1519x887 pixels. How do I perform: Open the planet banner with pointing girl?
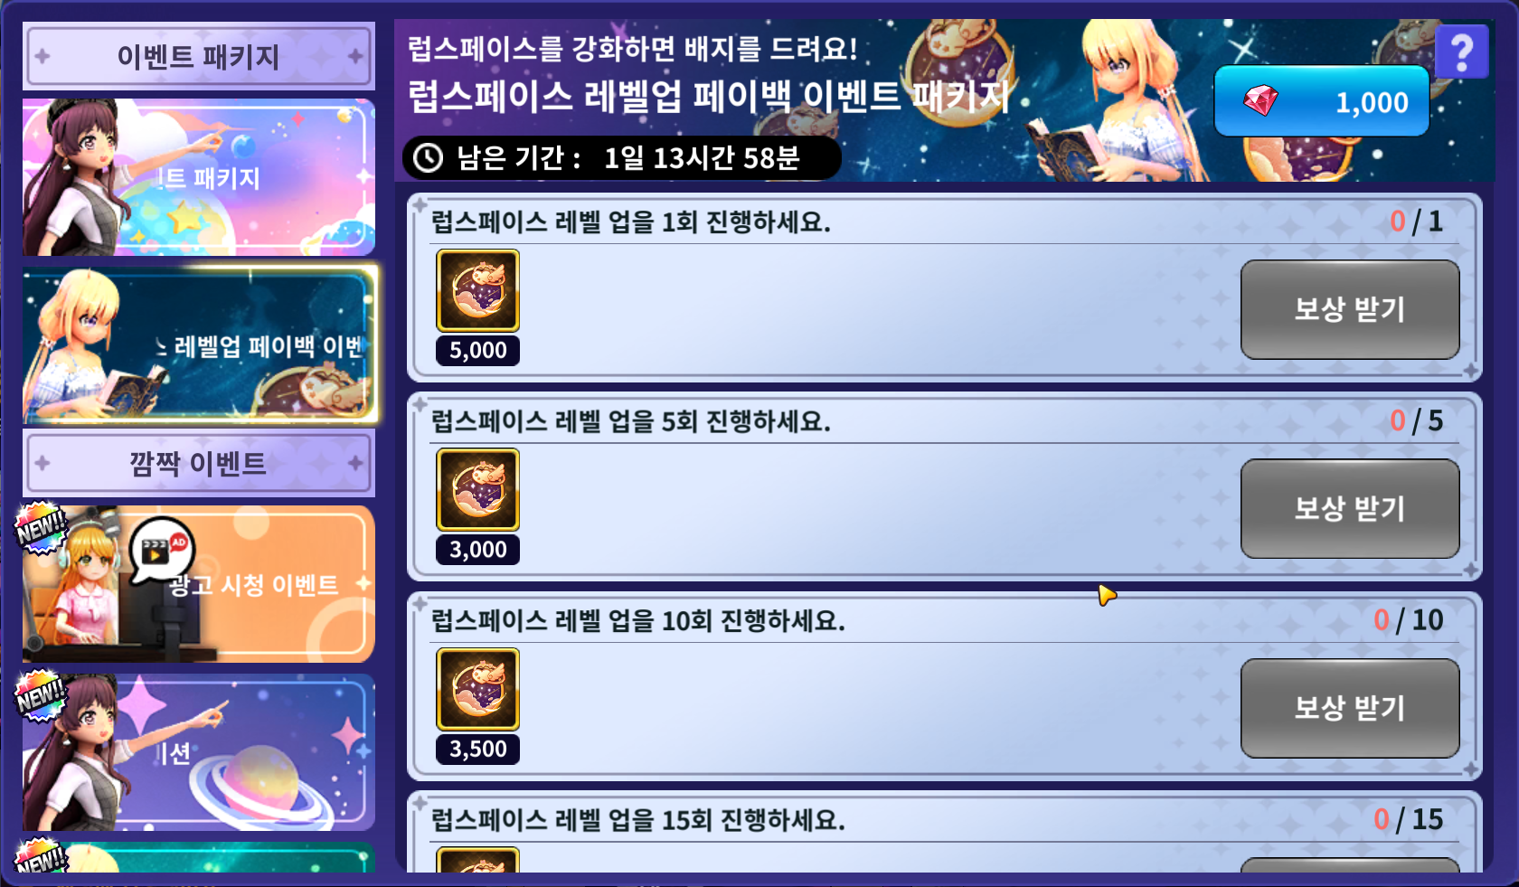click(x=199, y=752)
